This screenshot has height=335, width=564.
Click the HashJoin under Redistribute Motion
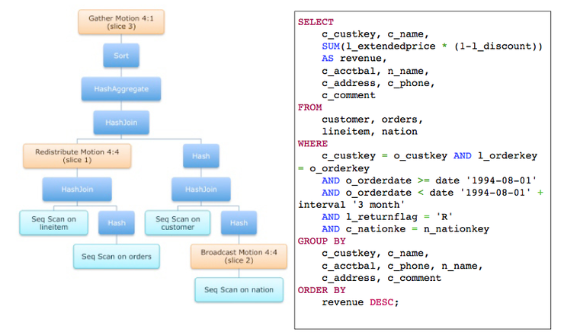(76, 189)
